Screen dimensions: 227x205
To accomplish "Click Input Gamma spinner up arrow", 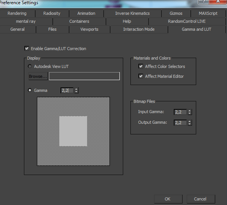I will point(189,110).
